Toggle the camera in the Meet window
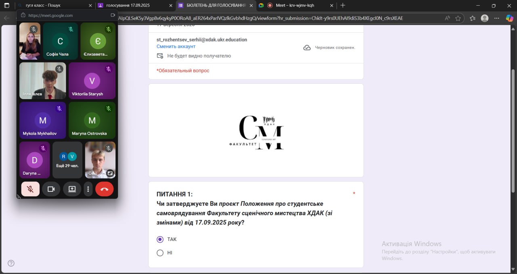 pos(51,189)
